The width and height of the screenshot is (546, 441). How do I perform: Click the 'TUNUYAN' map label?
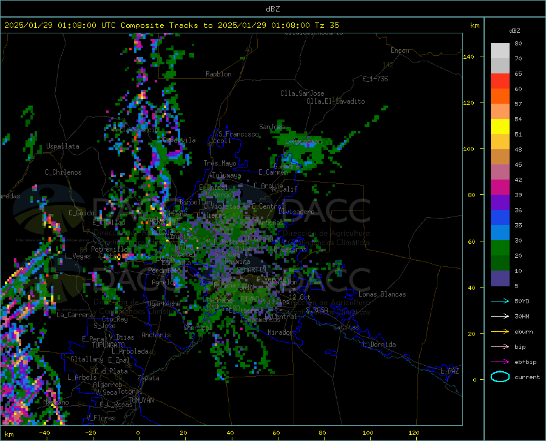[x=141, y=400]
